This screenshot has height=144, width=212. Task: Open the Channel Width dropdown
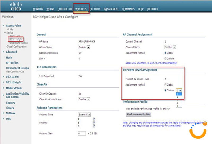click(x=170, y=47)
